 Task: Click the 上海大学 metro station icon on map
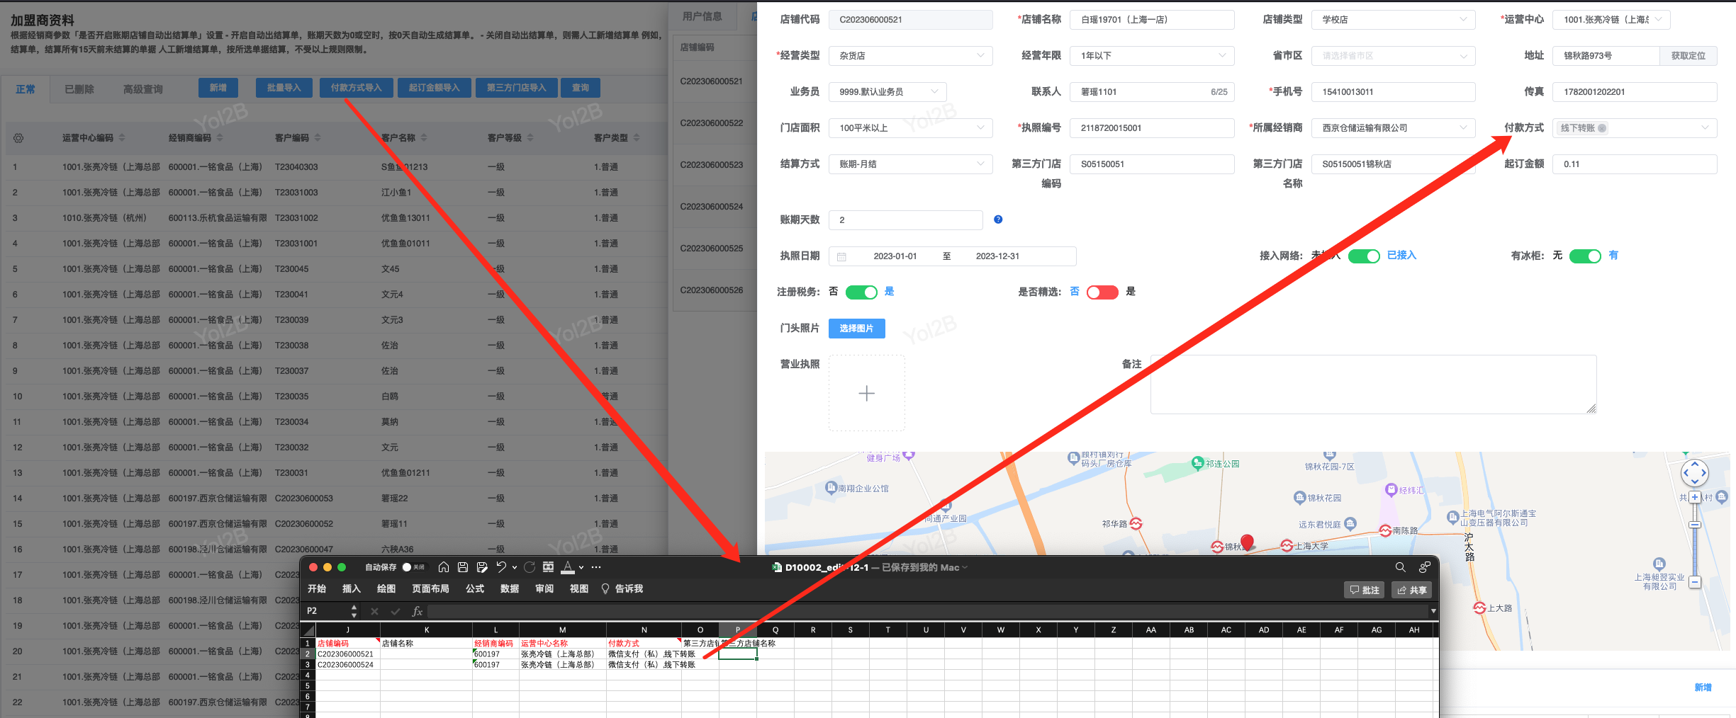[1287, 545]
